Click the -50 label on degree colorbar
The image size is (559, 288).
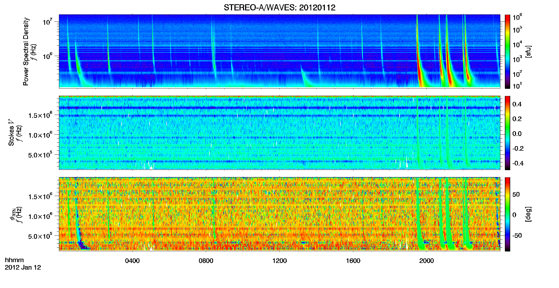(x=517, y=235)
